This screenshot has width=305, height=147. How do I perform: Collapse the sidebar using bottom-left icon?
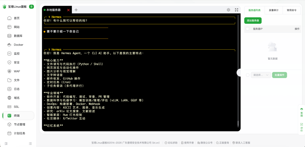tap(6, 144)
